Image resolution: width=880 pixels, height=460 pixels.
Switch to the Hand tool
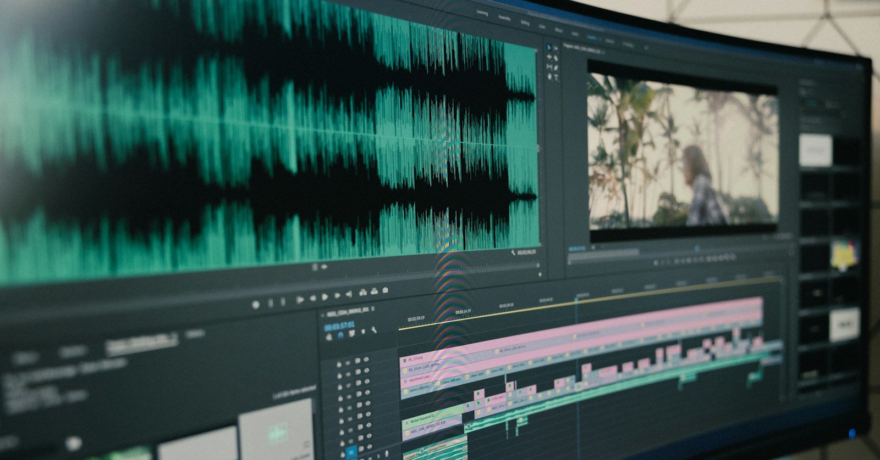pyautogui.click(x=549, y=76)
